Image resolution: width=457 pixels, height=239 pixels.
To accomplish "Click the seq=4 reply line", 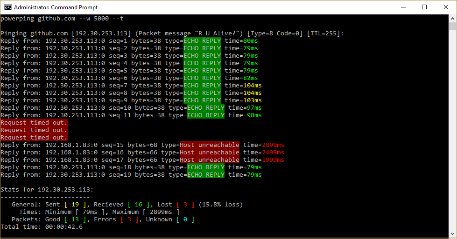I will [x=129, y=63].
